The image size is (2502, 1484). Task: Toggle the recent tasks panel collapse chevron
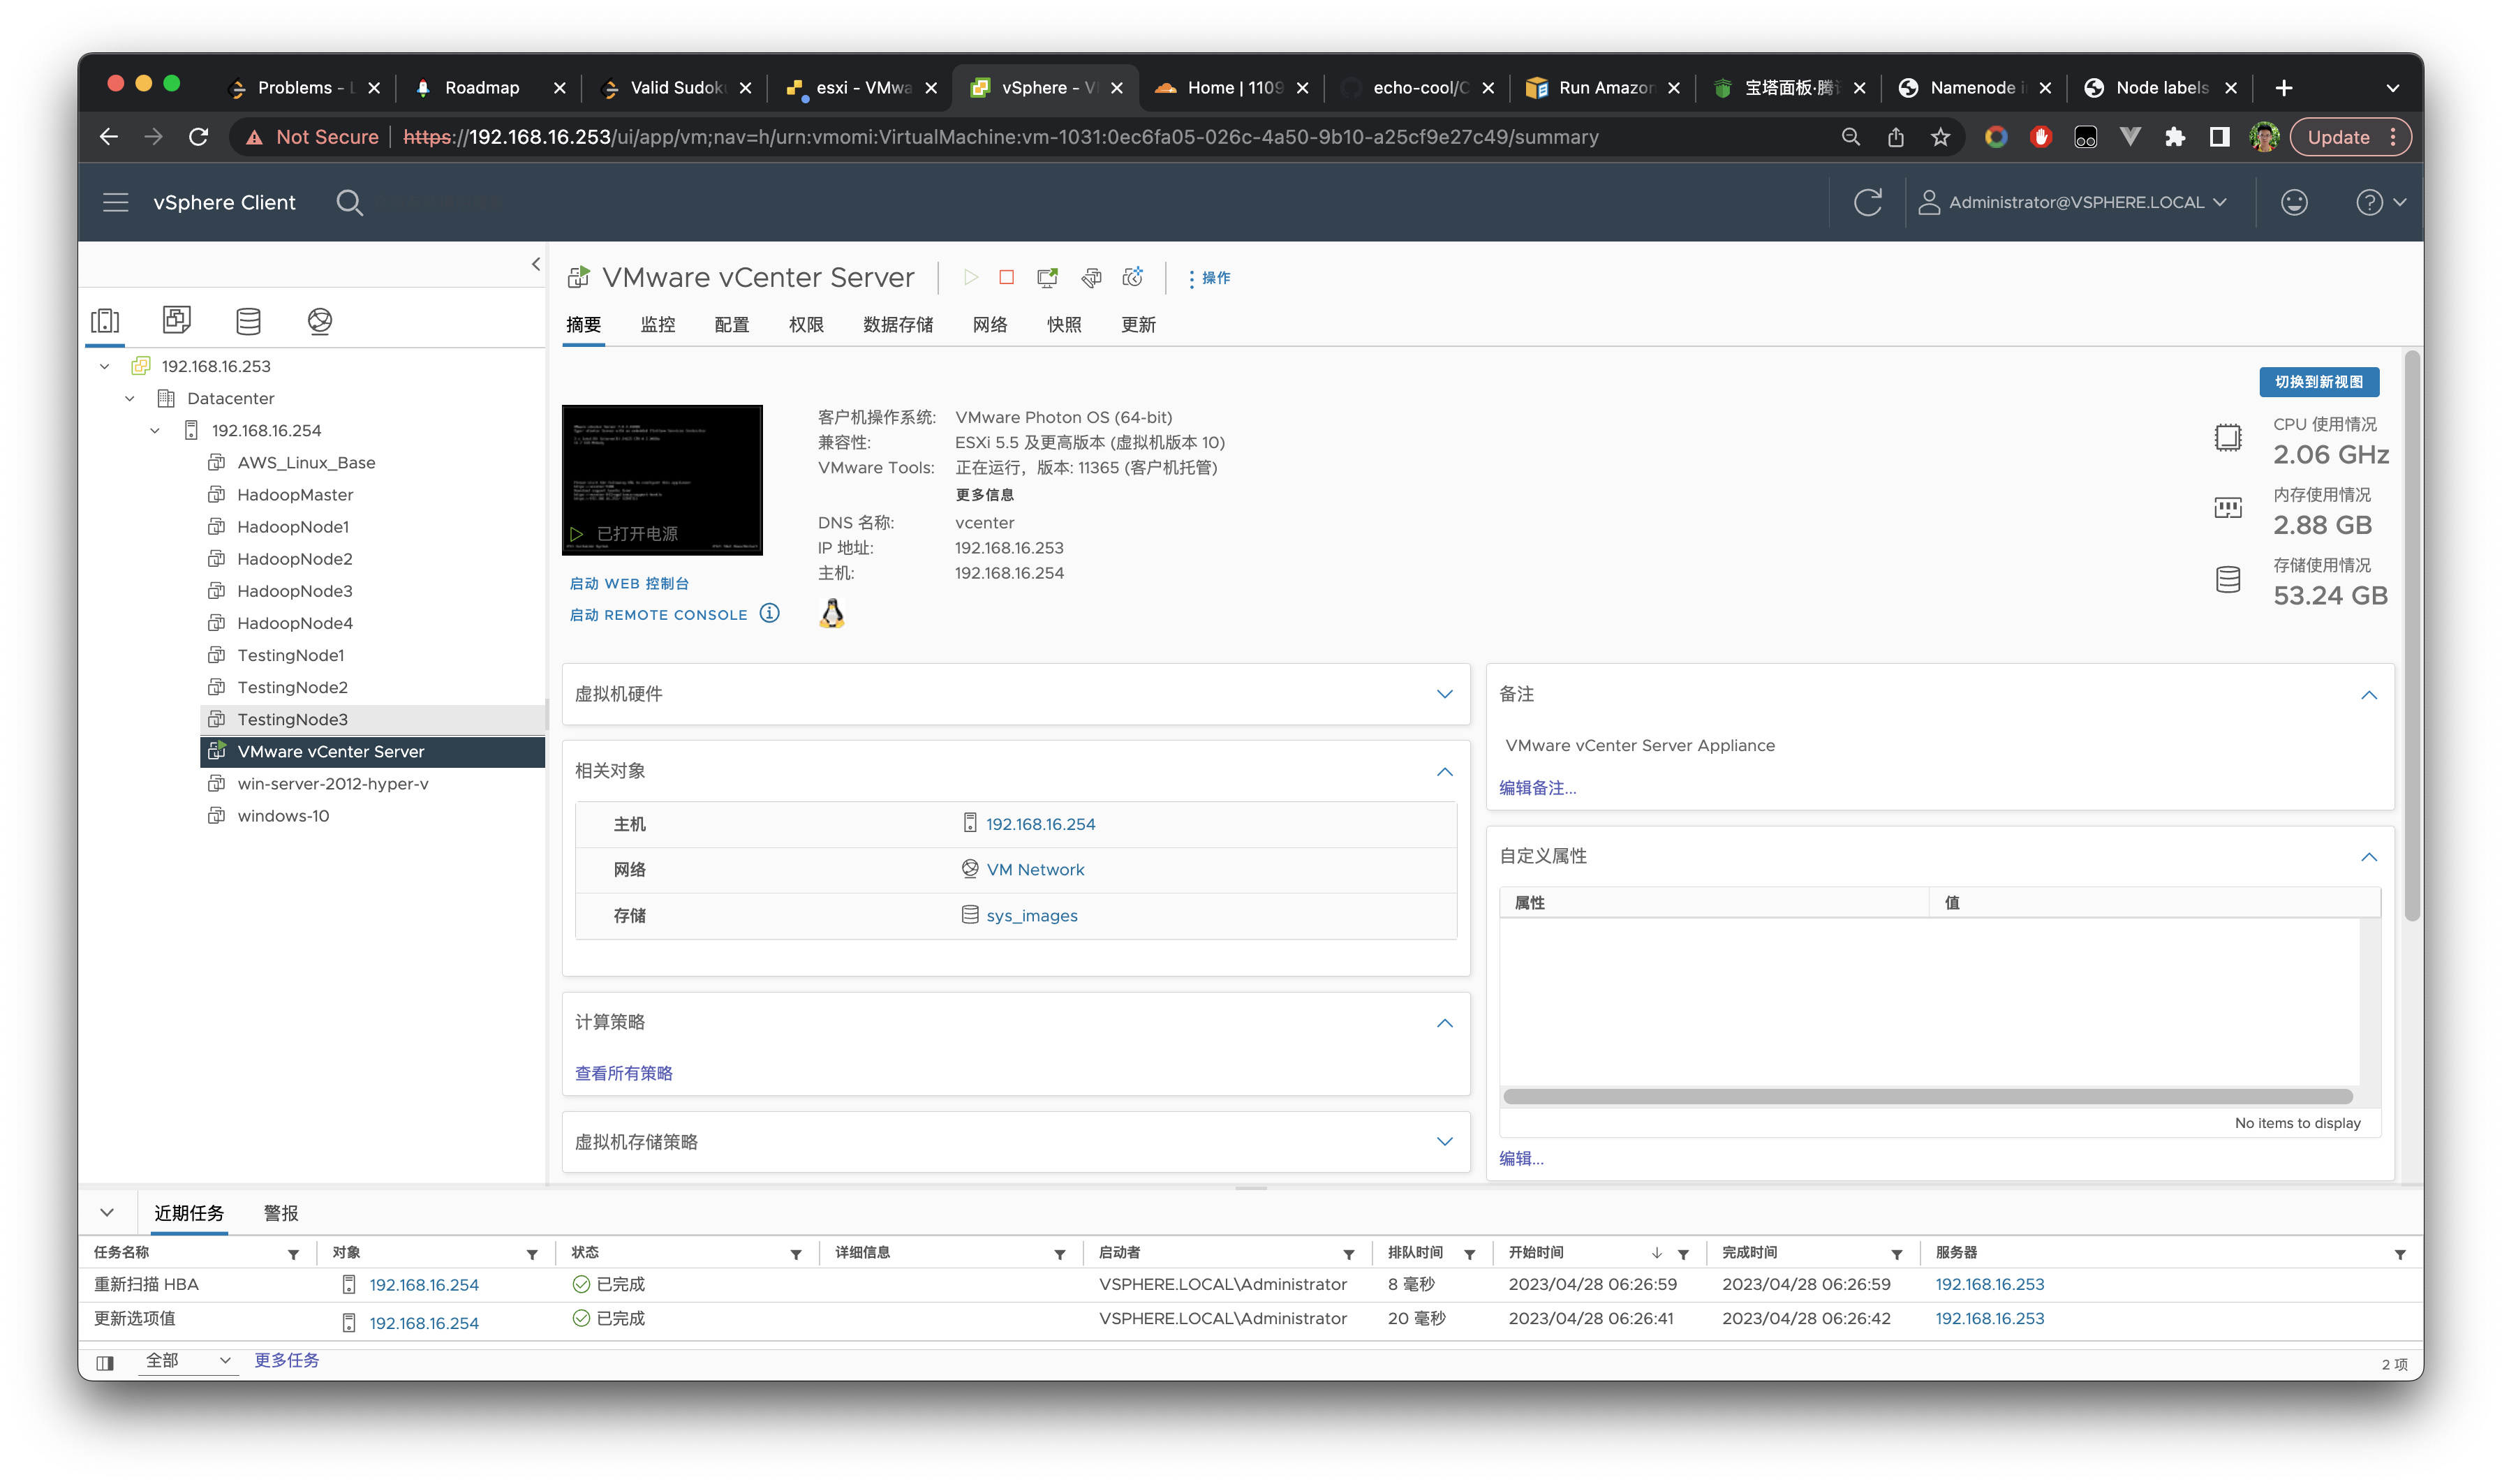click(107, 1212)
